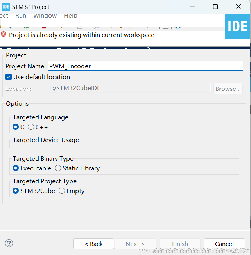Click the 'Project is already existing' error text
251x255 pixels.
click(x=82, y=35)
